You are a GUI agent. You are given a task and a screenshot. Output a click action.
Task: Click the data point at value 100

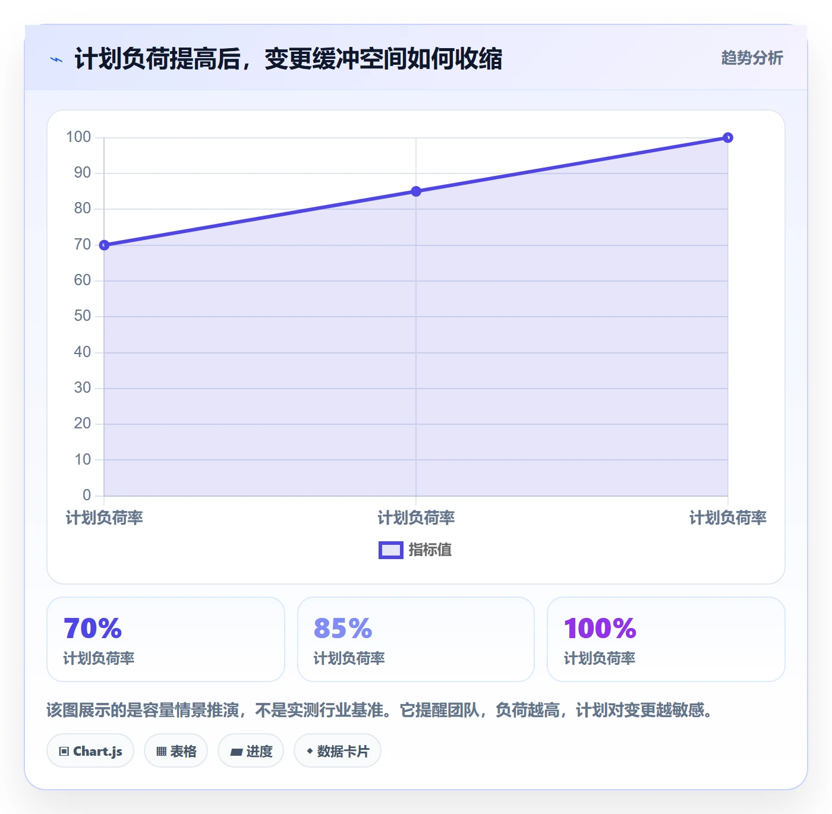pos(727,138)
